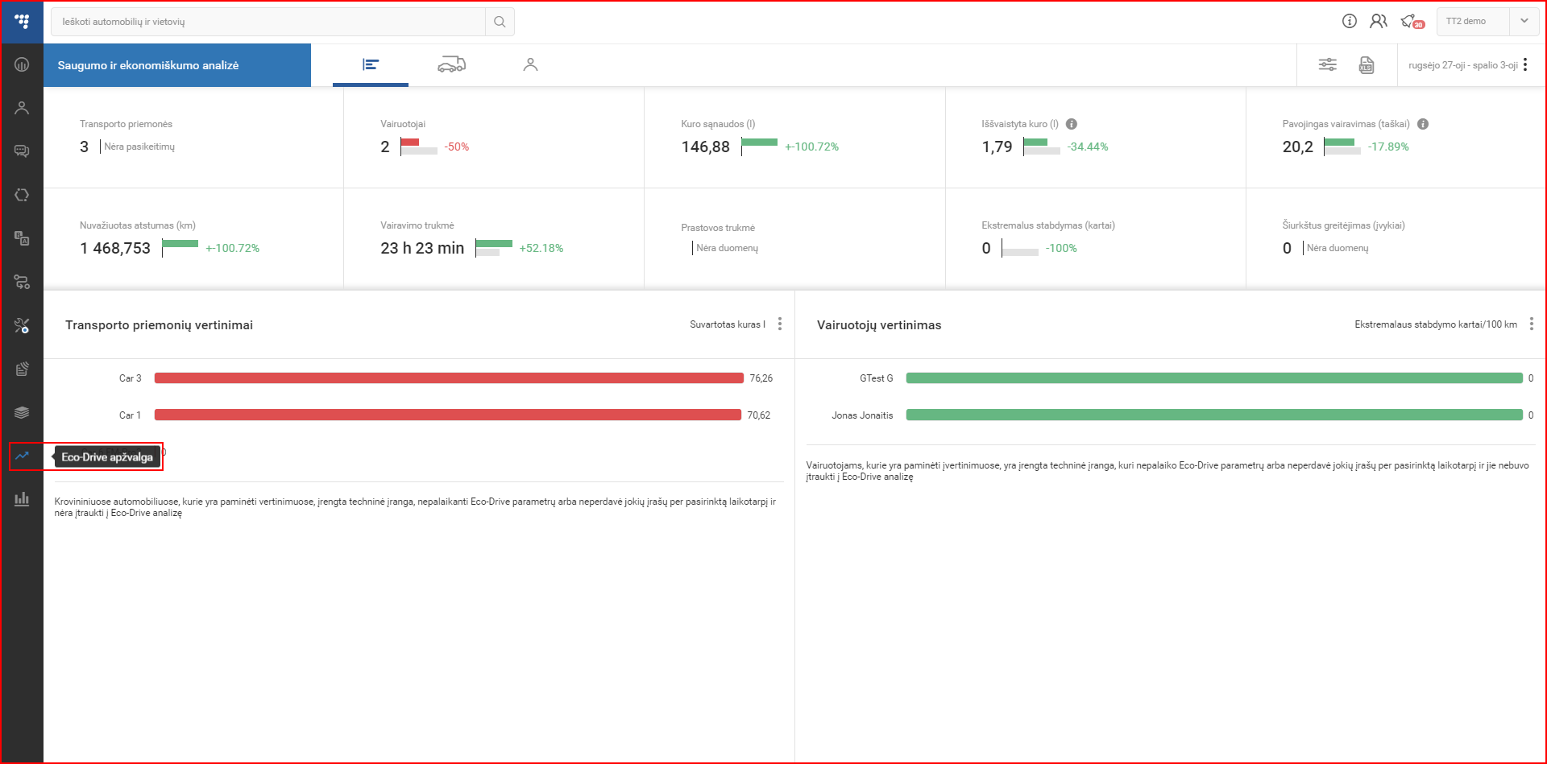
Task: Open the routes icon in sidebar
Action: (x=22, y=282)
